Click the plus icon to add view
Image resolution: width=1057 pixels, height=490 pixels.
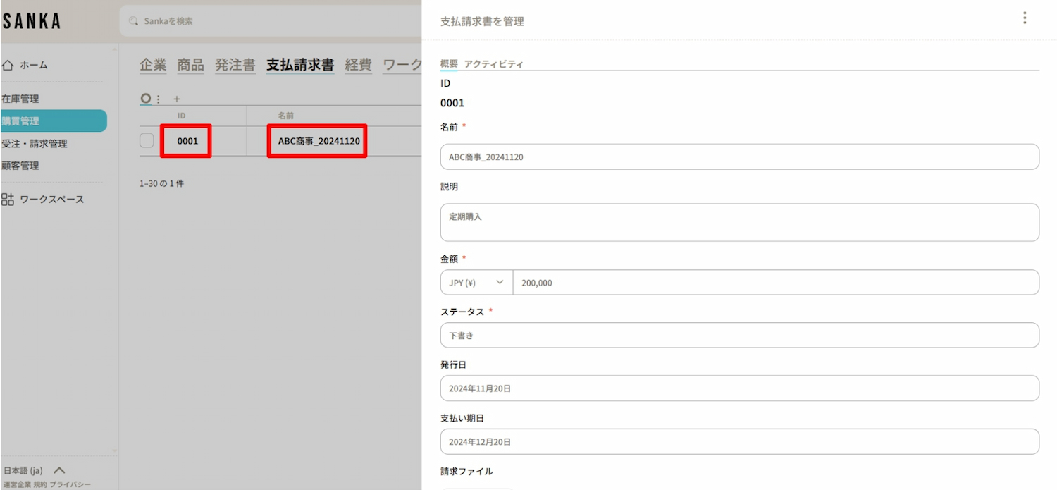click(x=177, y=99)
